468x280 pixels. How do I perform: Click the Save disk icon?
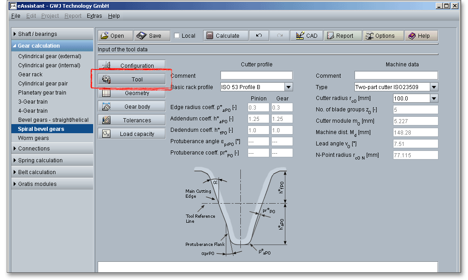click(x=141, y=36)
